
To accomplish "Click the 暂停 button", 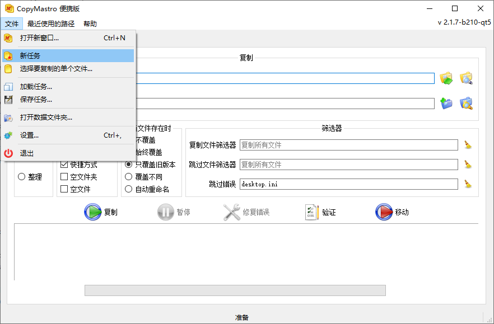I will [x=174, y=212].
